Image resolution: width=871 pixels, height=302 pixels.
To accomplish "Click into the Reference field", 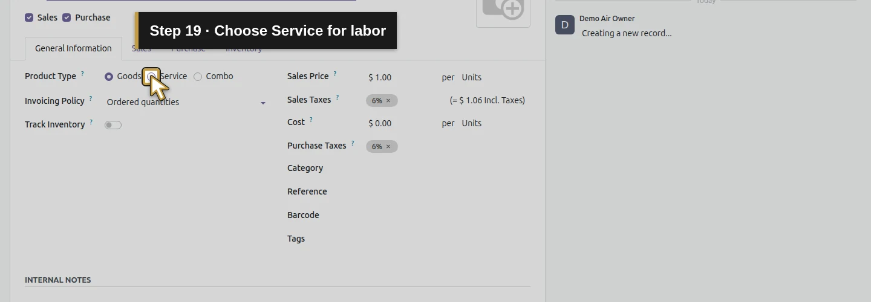I will (x=448, y=192).
